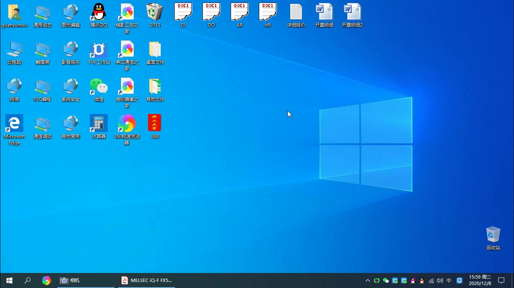Launch 腾讯QQ from the desktop
Screen dimensions: 514x288
(99, 16)
